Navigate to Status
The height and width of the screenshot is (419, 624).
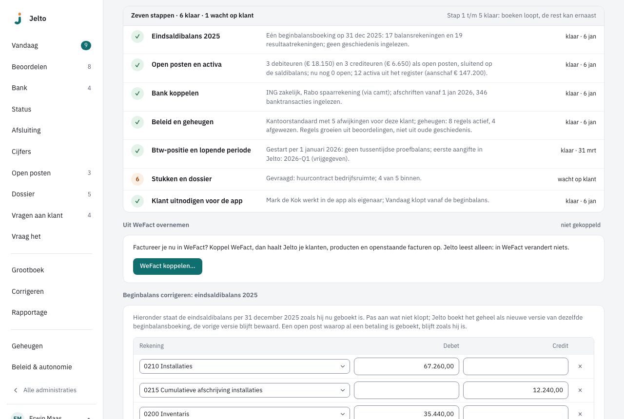(x=51, y=109)
